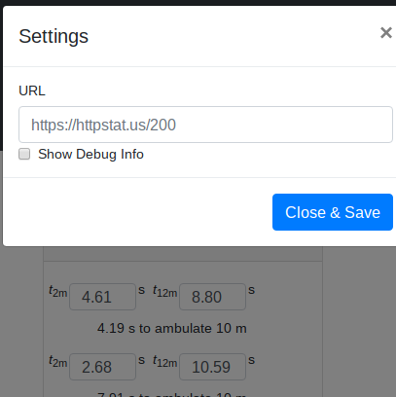Image resolution: width=396 pixels, height=397 pixels.
Task: Click the t12m label beside 10.59
Action: [x=165, y=361]
